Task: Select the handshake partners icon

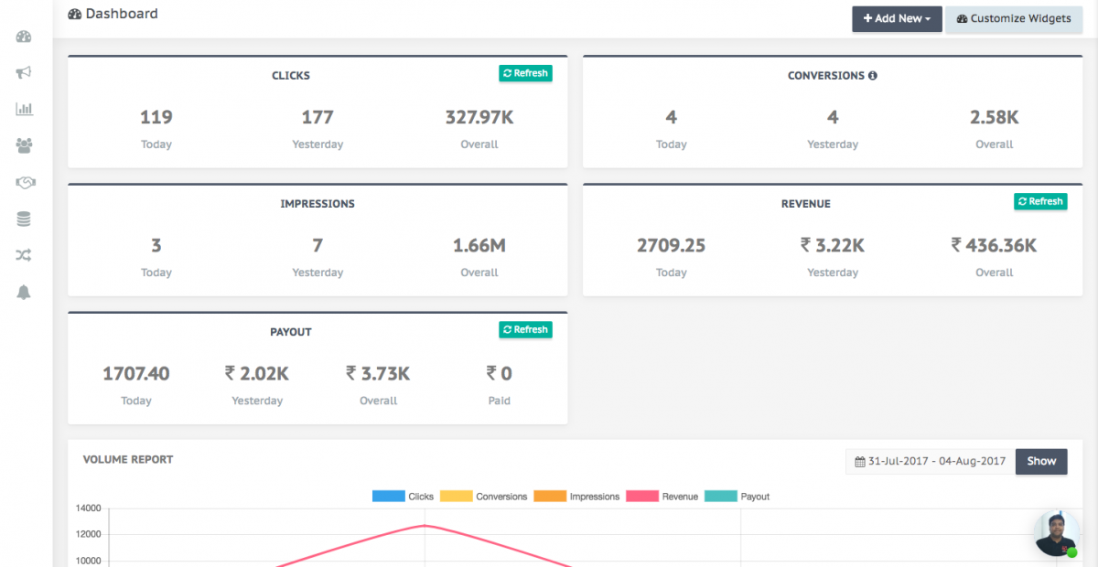Action: tap(24, 182)
